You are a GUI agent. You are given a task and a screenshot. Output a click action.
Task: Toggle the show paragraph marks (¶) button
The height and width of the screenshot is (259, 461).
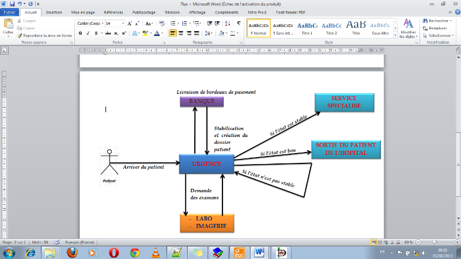[239, 23]
